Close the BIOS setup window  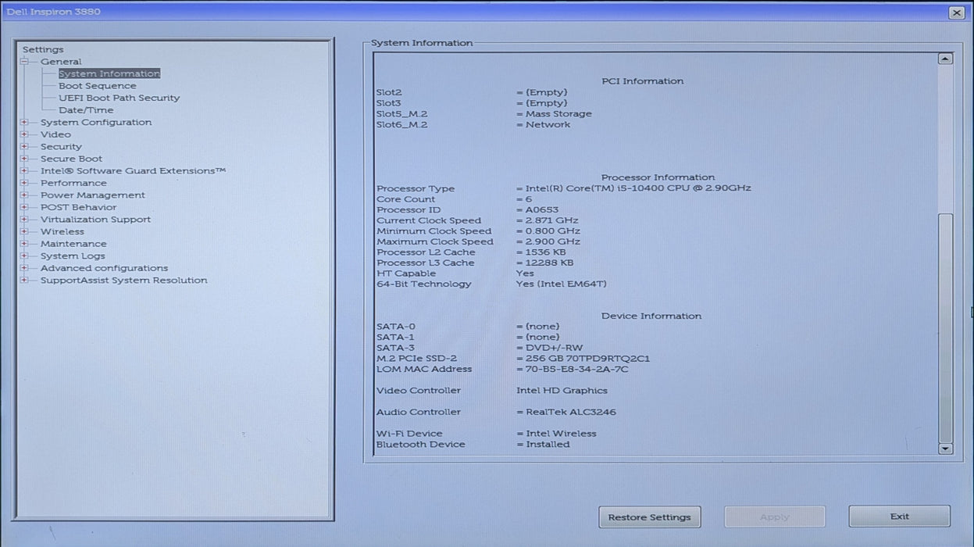tap(956, 13)
